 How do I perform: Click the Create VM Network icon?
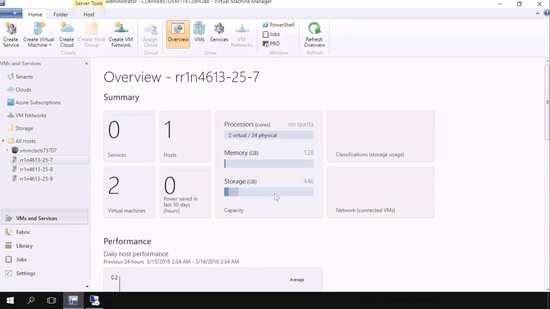[121, 34]
